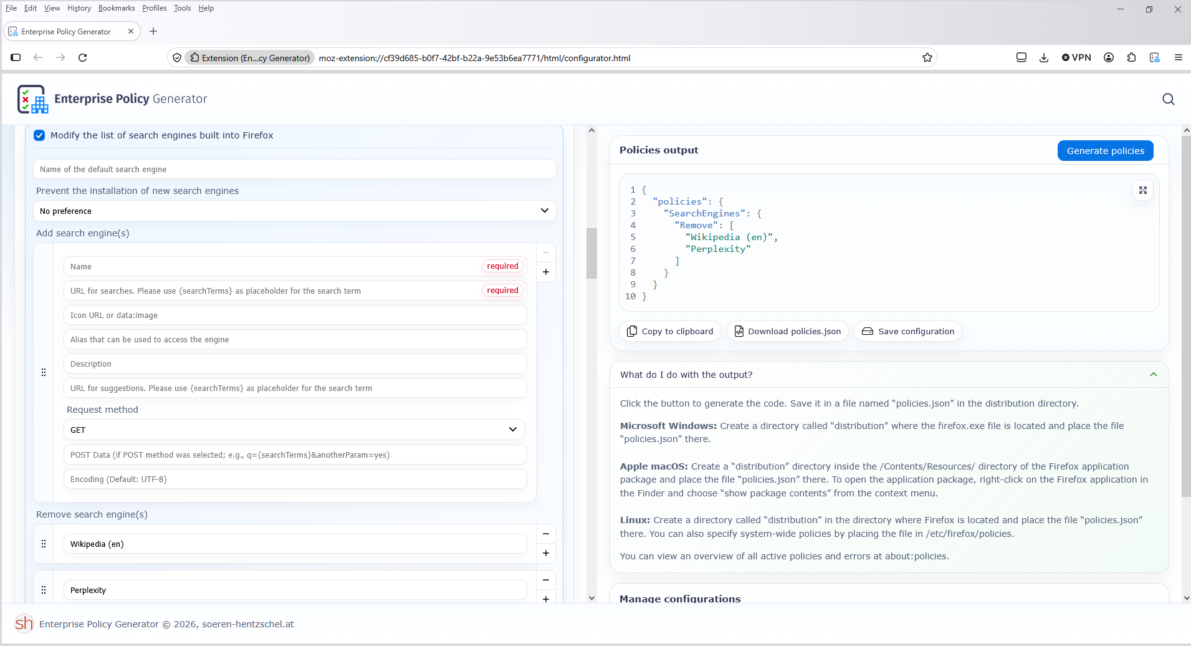Click the URL for searches field
Screen dimensions: 1191x646
point(295,291)
